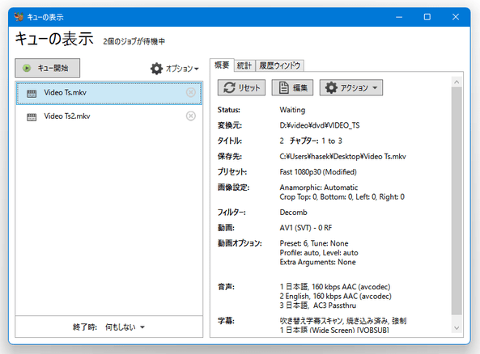The width and height of the screenshot is (480, 354).
Task: Expand the オプション dropdown arrow
Action: (197, 69)
